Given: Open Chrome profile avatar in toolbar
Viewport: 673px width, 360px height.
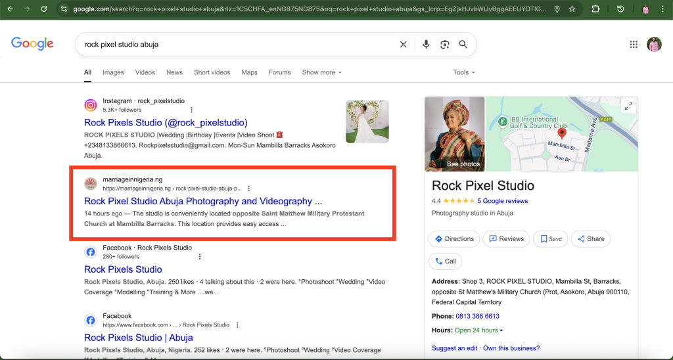Looking at the screenshot, I should (645, 9).
